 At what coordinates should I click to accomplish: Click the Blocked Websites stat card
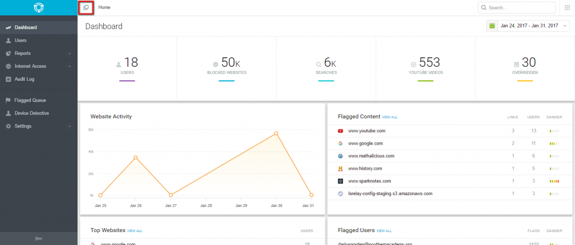tap(227, 68)
